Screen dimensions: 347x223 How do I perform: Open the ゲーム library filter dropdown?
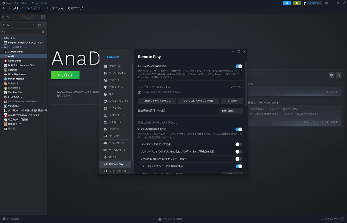[19, 25]
